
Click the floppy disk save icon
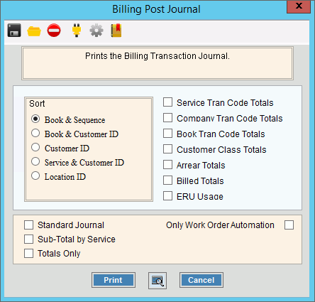pyautogui.click(x=14, y=31)
